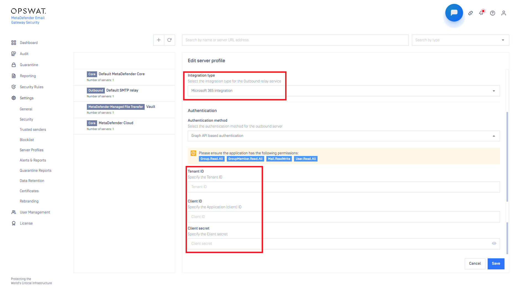Go to Certificates settings
The image size is (515, 294).
(29, 191)
